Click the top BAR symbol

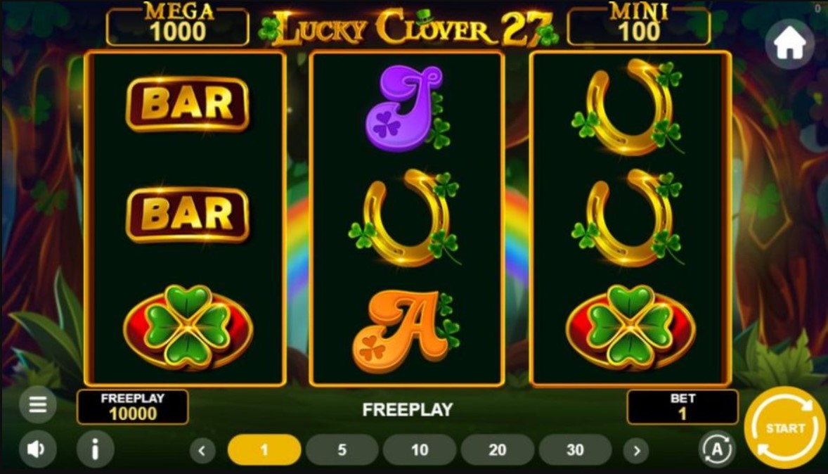[x=188, y=104]
